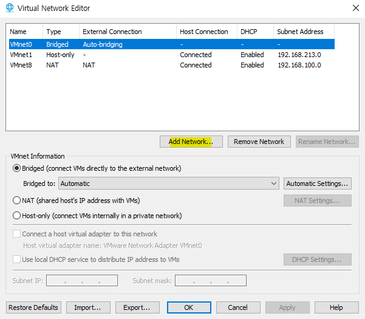Image resolution: width=365 pixels, height=319 pixels.
Task: Select the VMnet0 network row
Action: 172,44
